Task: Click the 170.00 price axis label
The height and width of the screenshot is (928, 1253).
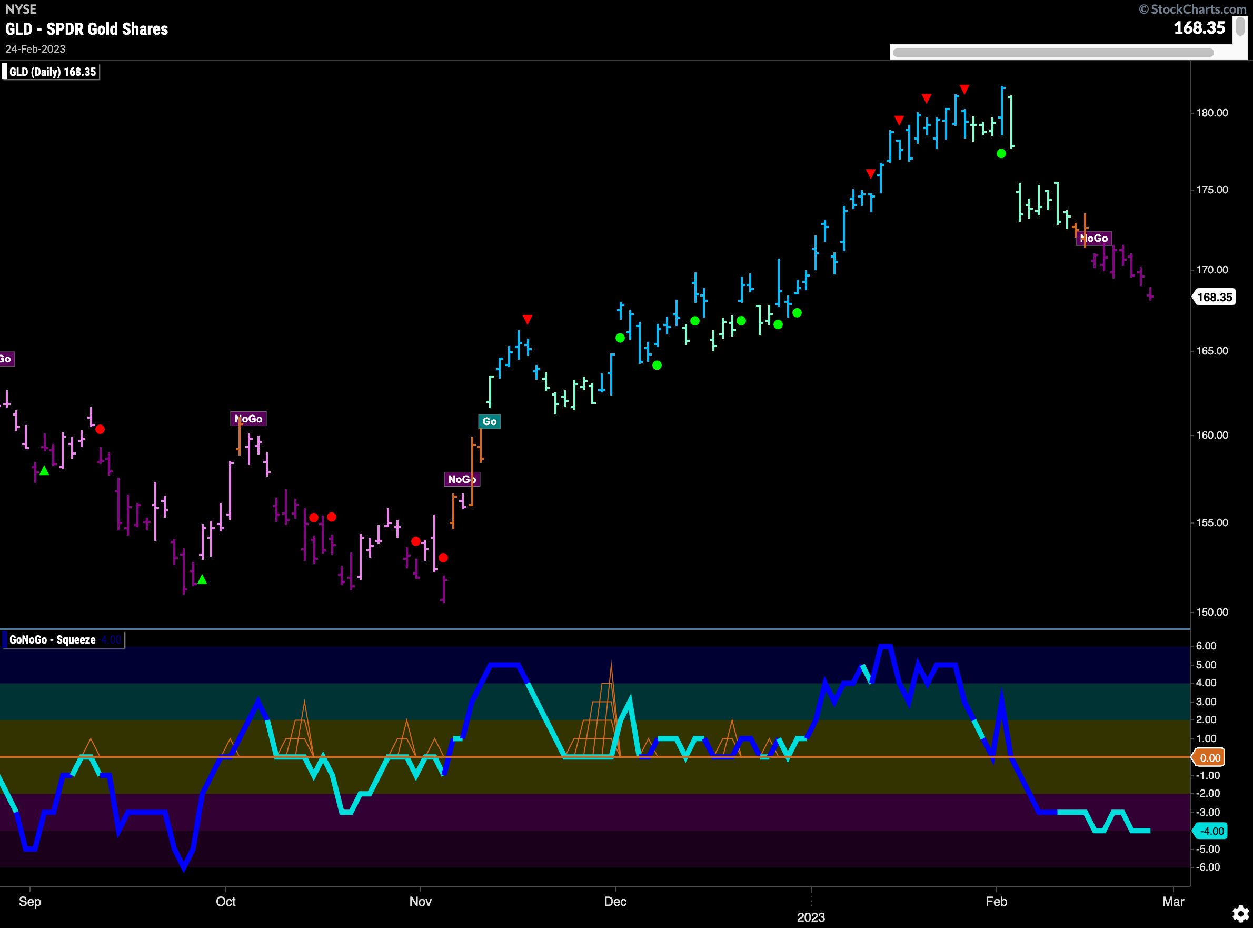Action: pos(1212,270)
